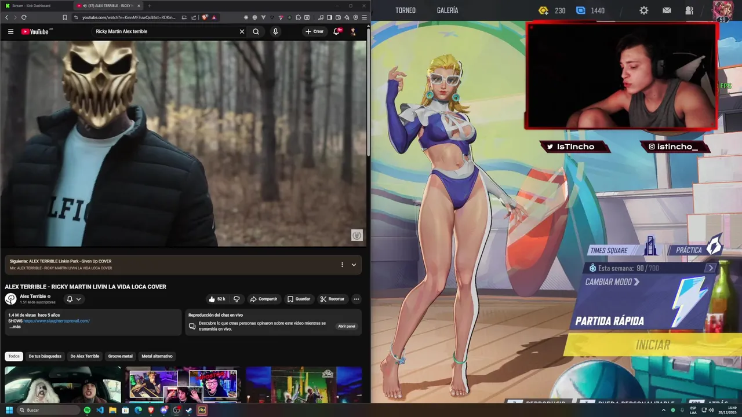Image resolution: width=742 pixels, height=417 pixels.
Task: Open the car video thumbnail with white-haired figure
Action: tap(63, 385)
